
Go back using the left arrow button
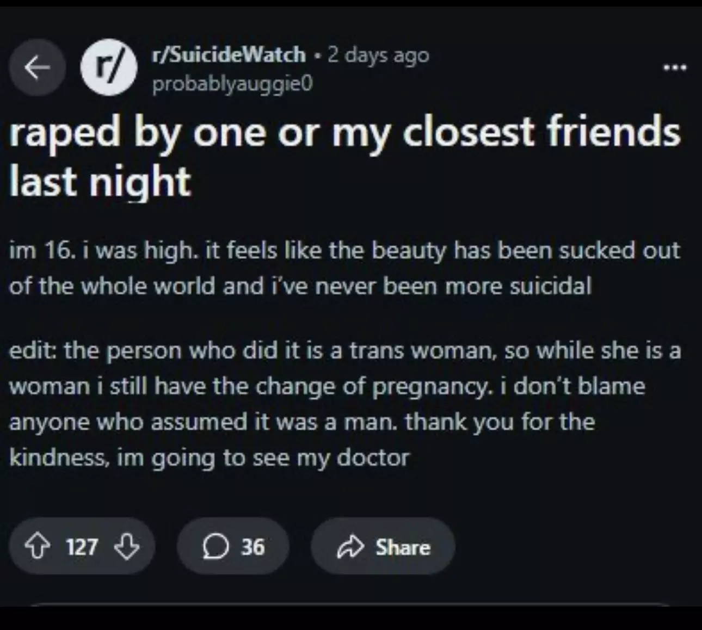point(36,67)
